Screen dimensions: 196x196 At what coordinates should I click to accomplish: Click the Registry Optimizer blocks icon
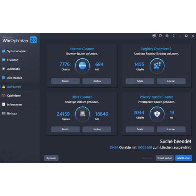(157, 66)
